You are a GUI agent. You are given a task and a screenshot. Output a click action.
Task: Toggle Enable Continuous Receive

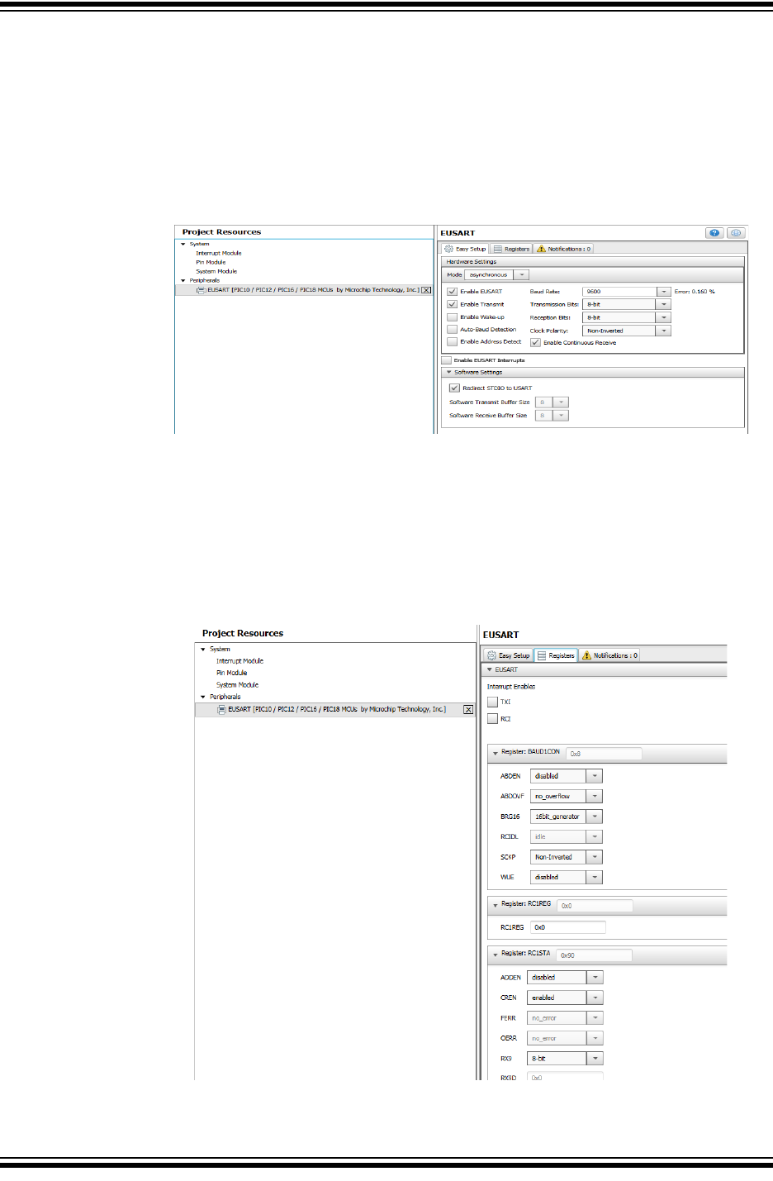[536, 342]
